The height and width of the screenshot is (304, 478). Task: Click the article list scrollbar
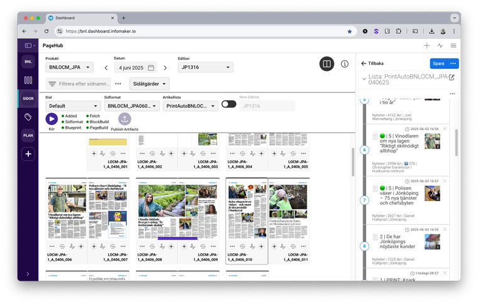pyautogui.click(x=457, y=143)
